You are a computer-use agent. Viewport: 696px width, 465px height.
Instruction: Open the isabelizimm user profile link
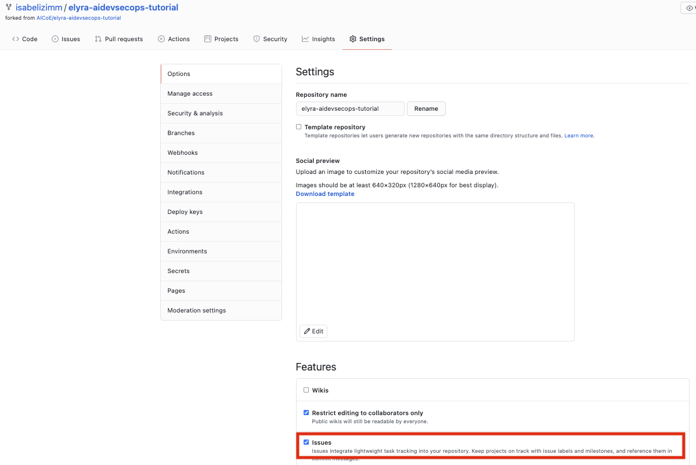pos(39,8)
